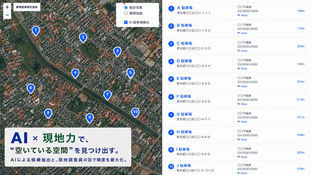Click the 215m distance value
The width and height of the screenshot is (312, 175).
coord(301,99)
